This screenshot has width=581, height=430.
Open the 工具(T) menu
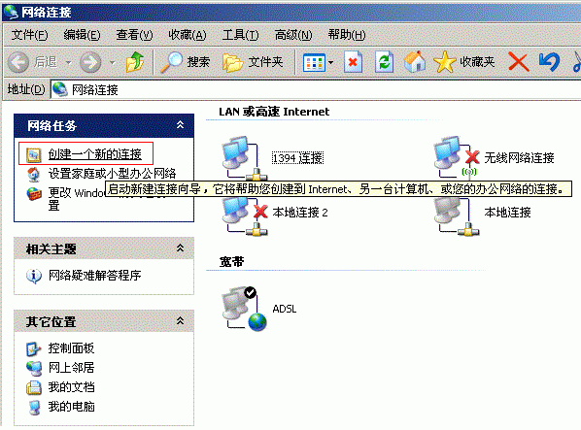coord(240,35)
